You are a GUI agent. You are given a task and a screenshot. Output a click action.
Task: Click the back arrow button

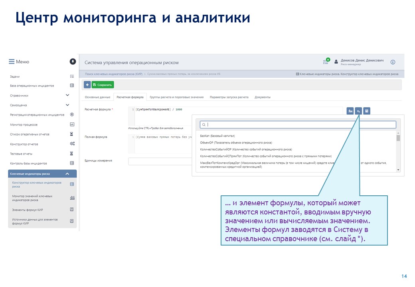point(87,85)
